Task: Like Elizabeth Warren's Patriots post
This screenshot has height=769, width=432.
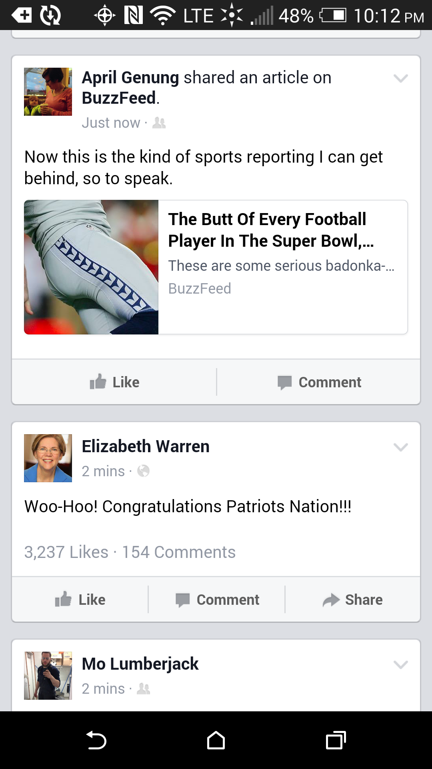Action: (x=80, y=600)
